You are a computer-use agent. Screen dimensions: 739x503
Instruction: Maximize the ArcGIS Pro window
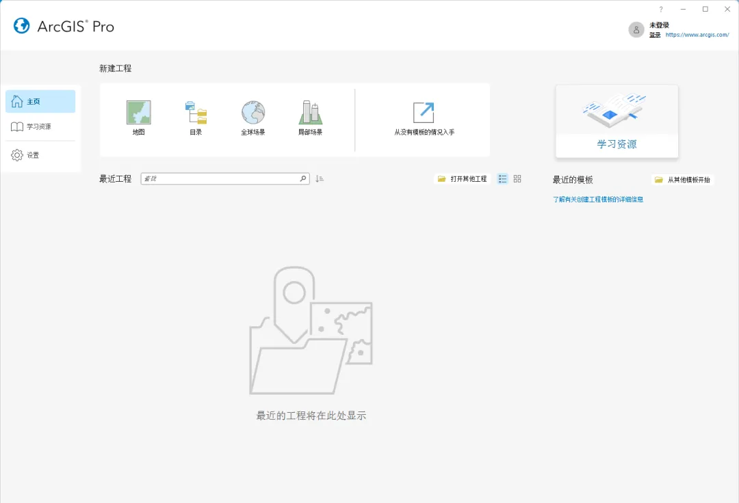coord(705,9)
